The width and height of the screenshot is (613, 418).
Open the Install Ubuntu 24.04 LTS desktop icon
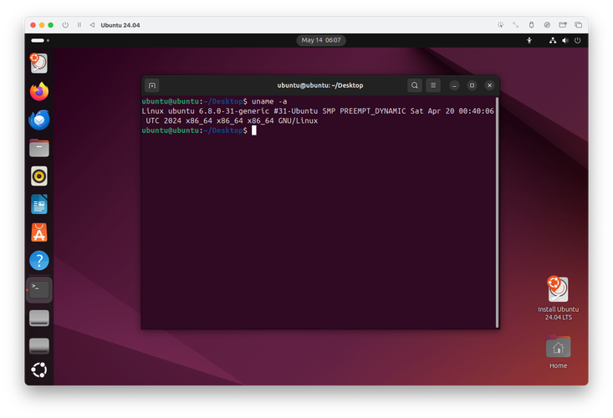[x=559, y=298]
